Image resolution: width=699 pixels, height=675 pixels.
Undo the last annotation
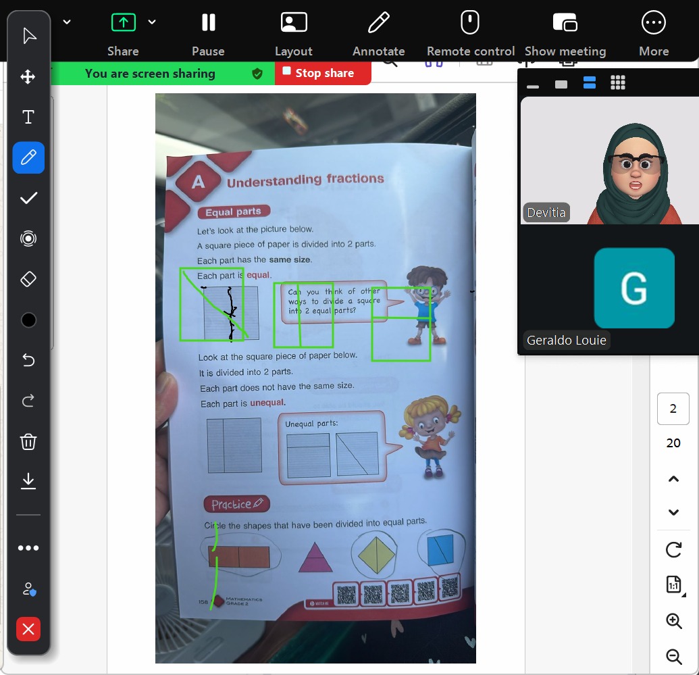pyautogui.click(x=28, y=359)
